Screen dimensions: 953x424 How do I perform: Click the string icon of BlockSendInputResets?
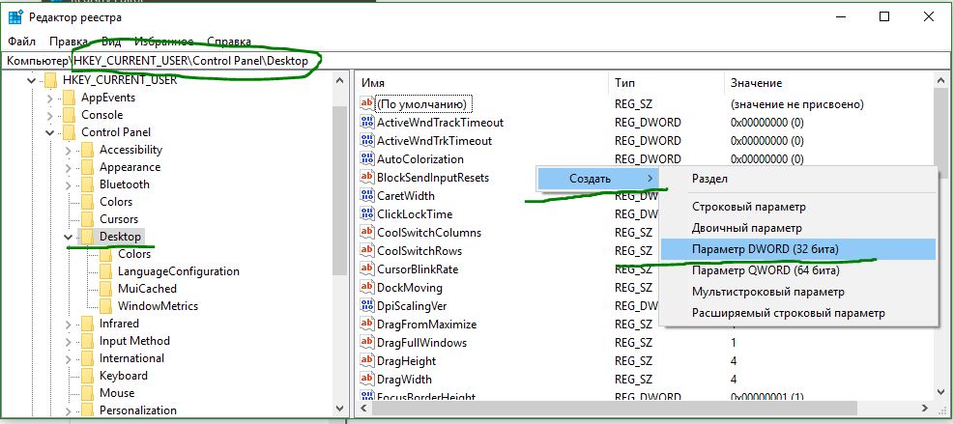[367, 178]
